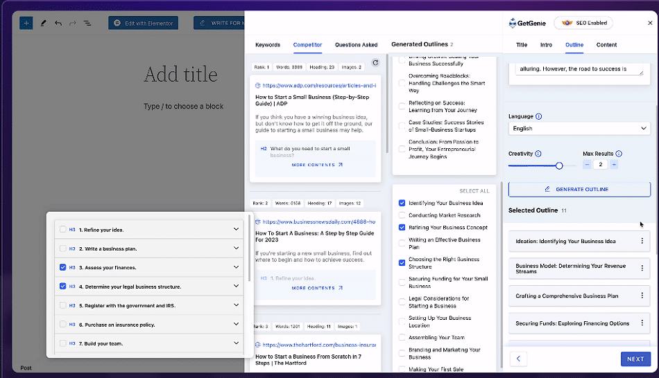Click the NEXT button
Image resolution: width=659 pixels, height=378 pixels.
pyautogui.click(x=635, y=359)
